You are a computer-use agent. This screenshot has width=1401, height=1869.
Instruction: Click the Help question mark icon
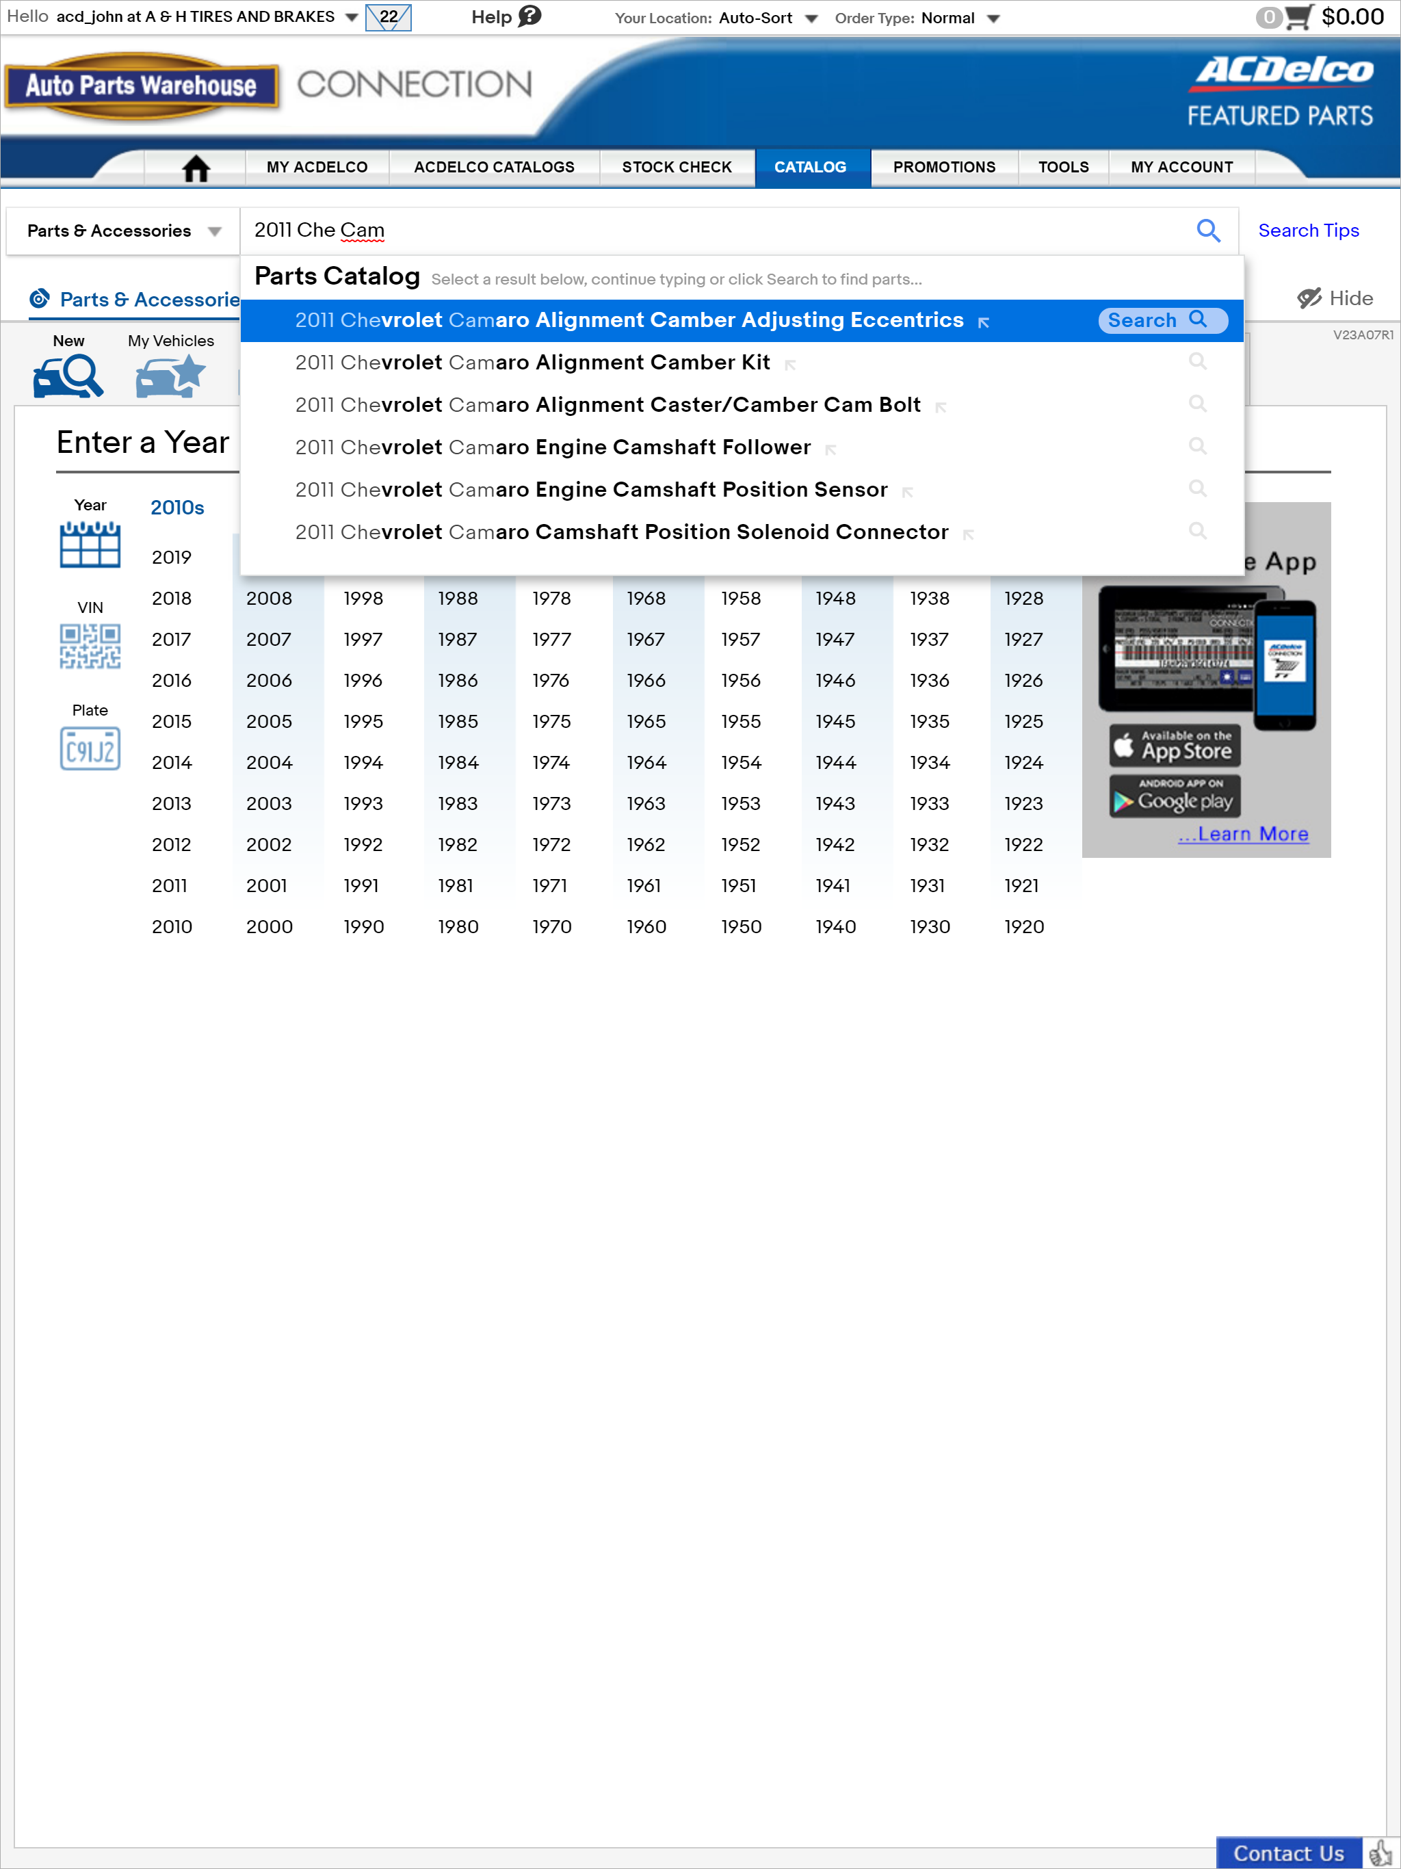pos(529,16)
